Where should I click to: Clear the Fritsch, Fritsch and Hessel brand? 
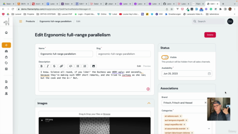[x=205, y=103]
